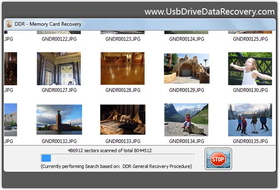Click the file name GNDR00122.JPG
This screenshot has height=190, width=280.
59,39
